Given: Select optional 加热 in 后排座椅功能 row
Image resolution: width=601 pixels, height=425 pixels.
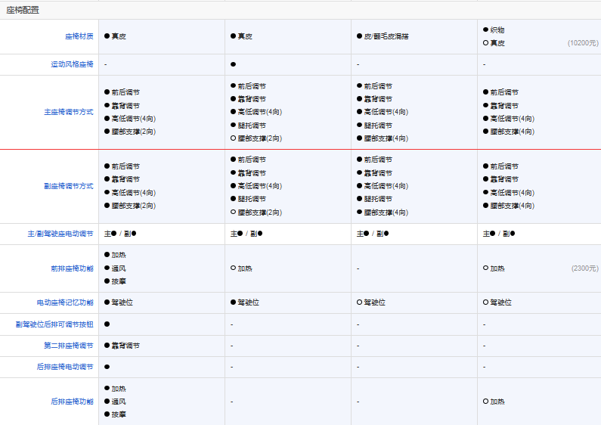Looking at the screenshot, I should click(x=497, y=402).
